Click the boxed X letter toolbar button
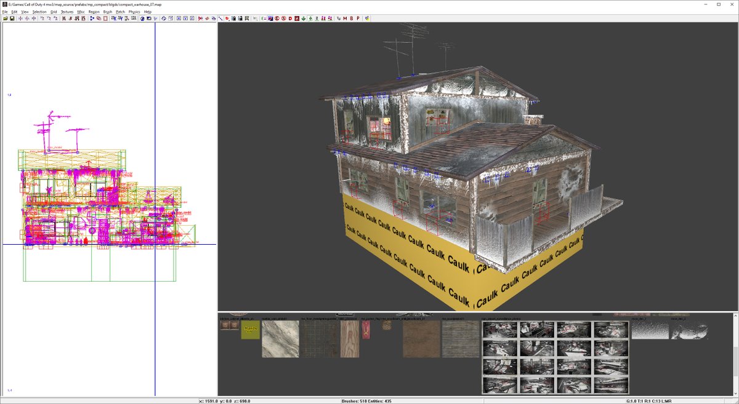This screenshot has height=404, width=739. tap(179, 18)
